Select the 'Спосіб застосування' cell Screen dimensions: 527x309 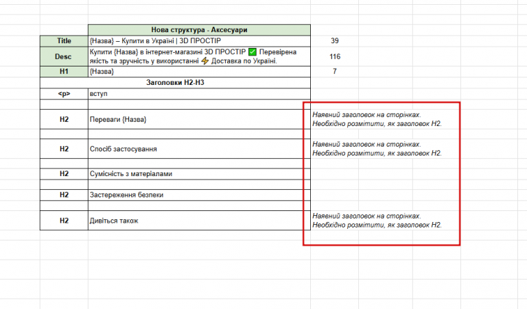[x=199, y=149]
